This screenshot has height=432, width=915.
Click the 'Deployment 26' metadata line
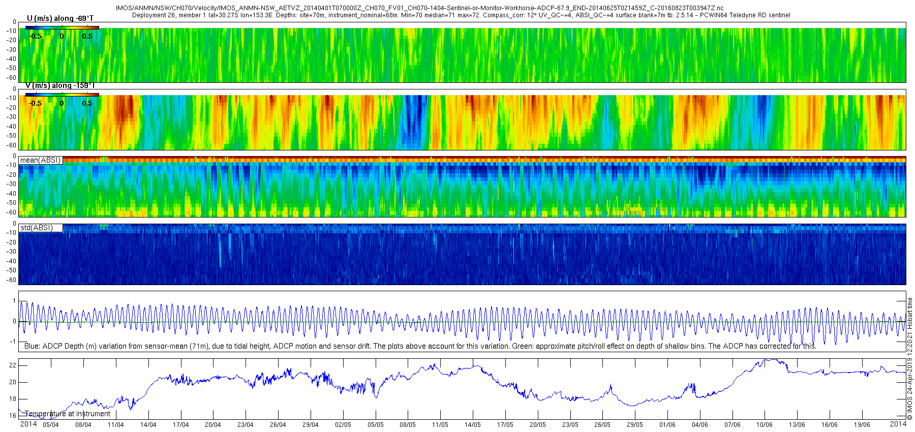(x=461, y=15)
